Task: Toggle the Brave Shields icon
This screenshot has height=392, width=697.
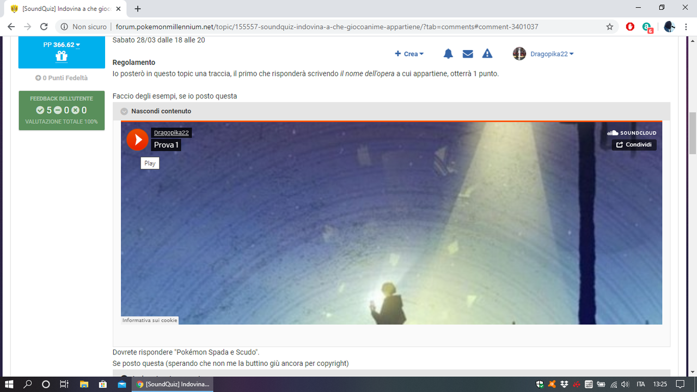Action: 630,26
